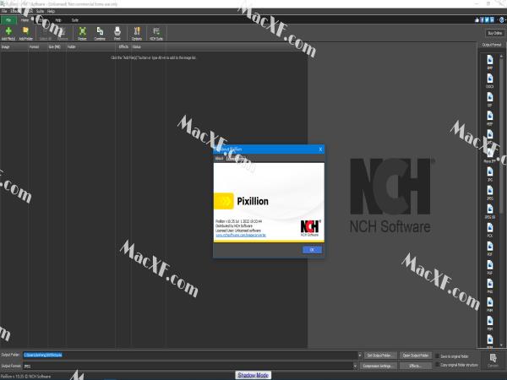507x380 pixels.
Task: Expand the Output Format dropdown arrow
Action: 355,366
